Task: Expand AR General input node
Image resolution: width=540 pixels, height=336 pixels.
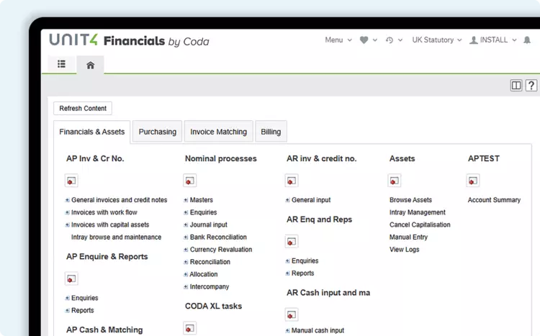Action: coord(287,200)
